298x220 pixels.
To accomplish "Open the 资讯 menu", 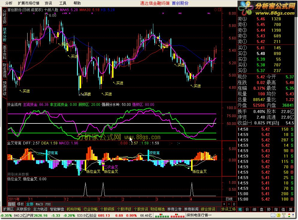I will point(48,3).
